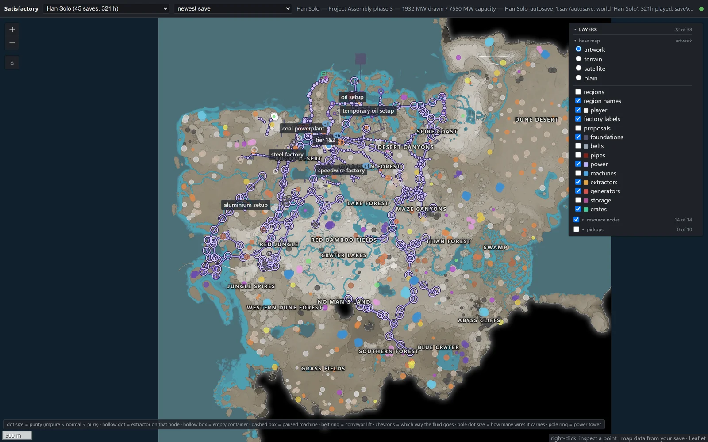Hide the power layer
Image resolution: width=708 pixels, height=442 pixels.
tap(578, 164)
